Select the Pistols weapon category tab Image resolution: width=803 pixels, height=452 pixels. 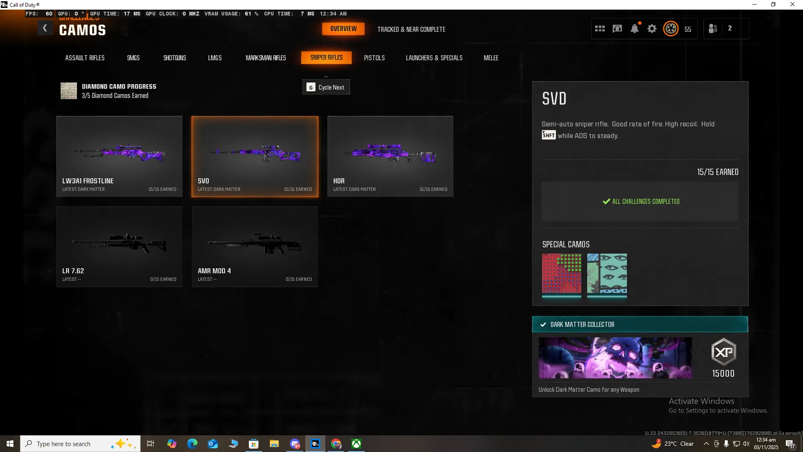pyautogui.click(x=374, y=58)
